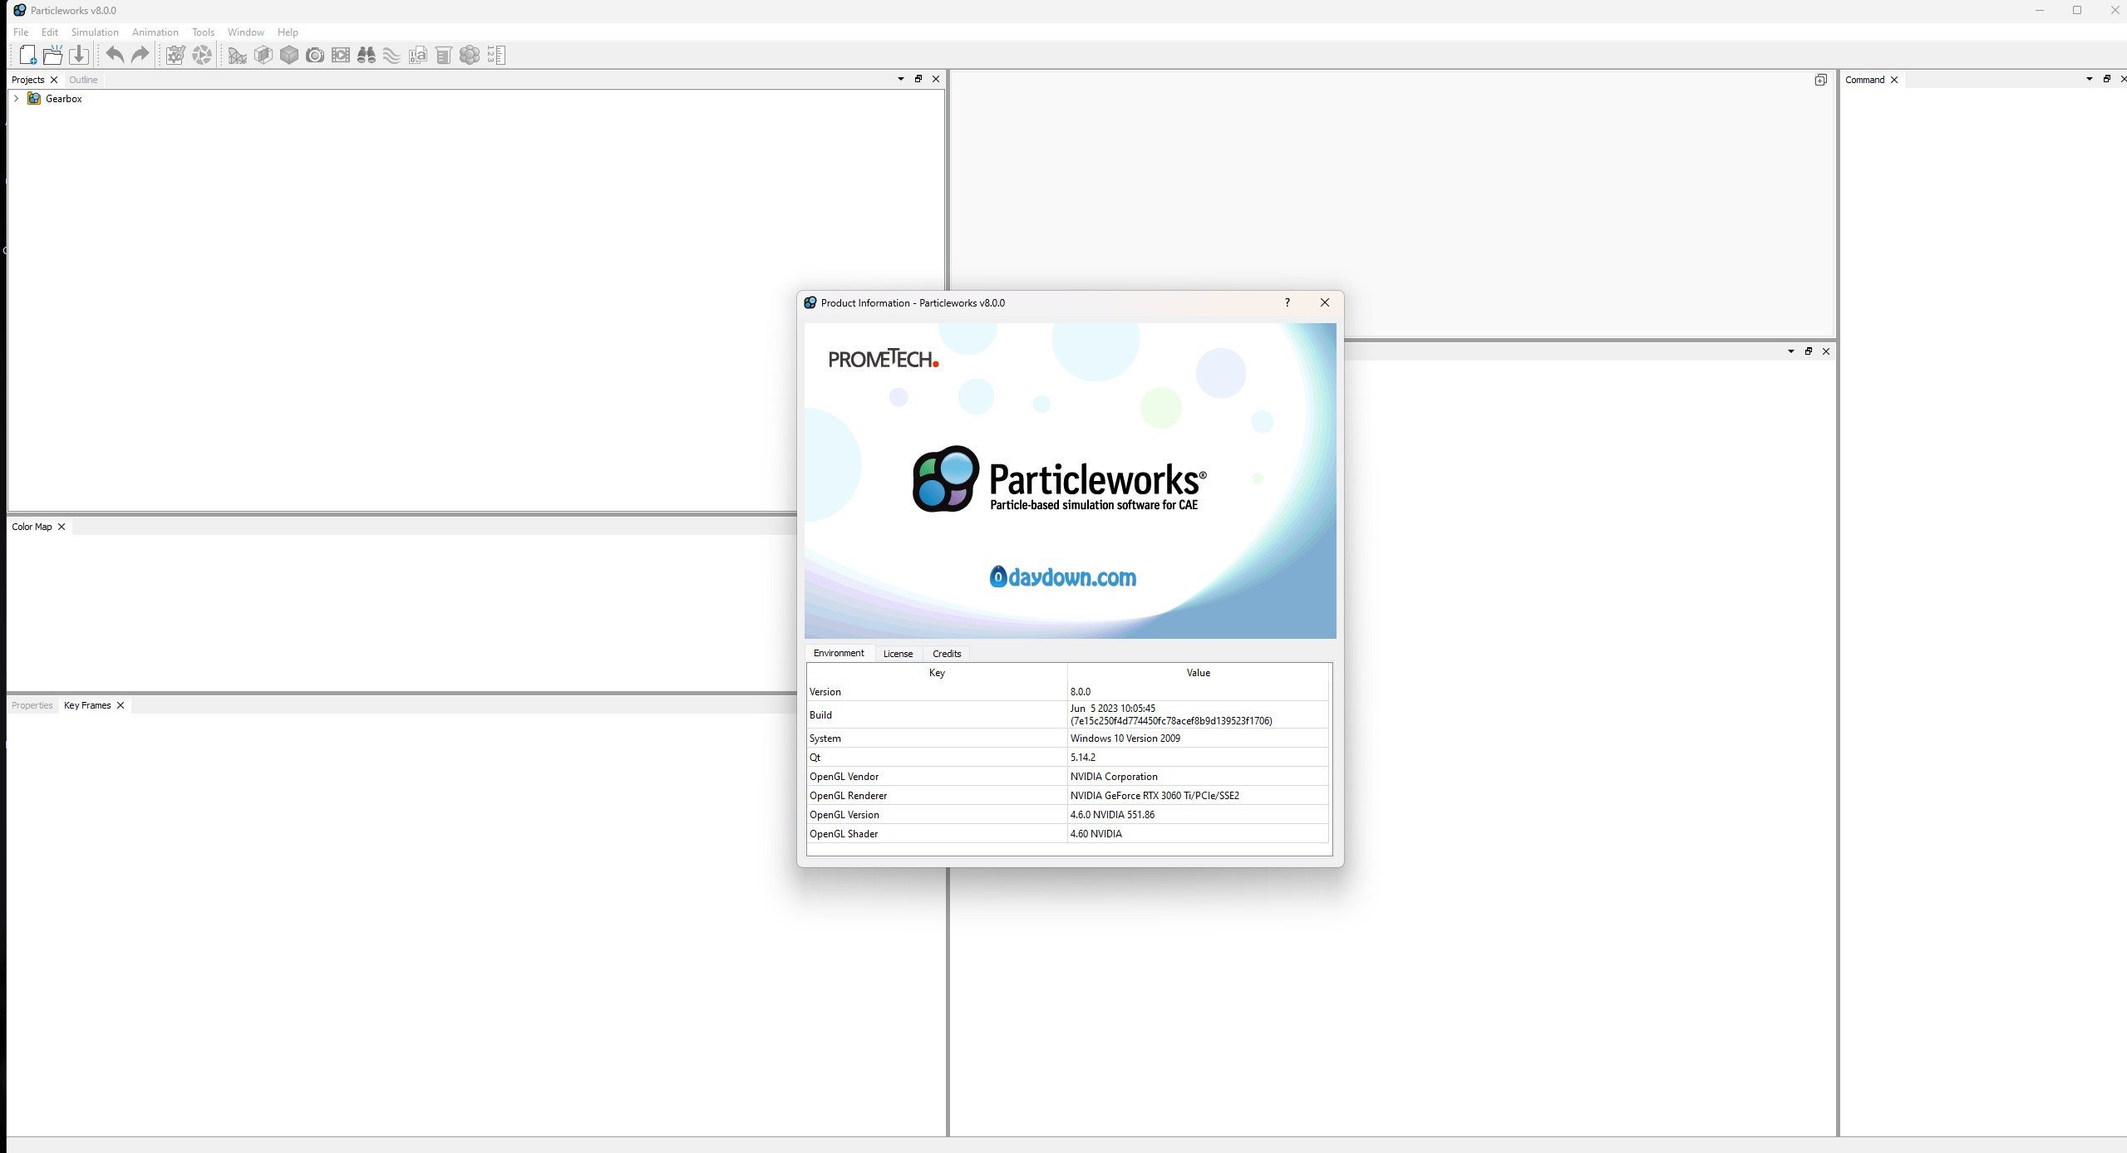
Task: Float the lower-right panel with the undock button
Action: pos(1808,351)
